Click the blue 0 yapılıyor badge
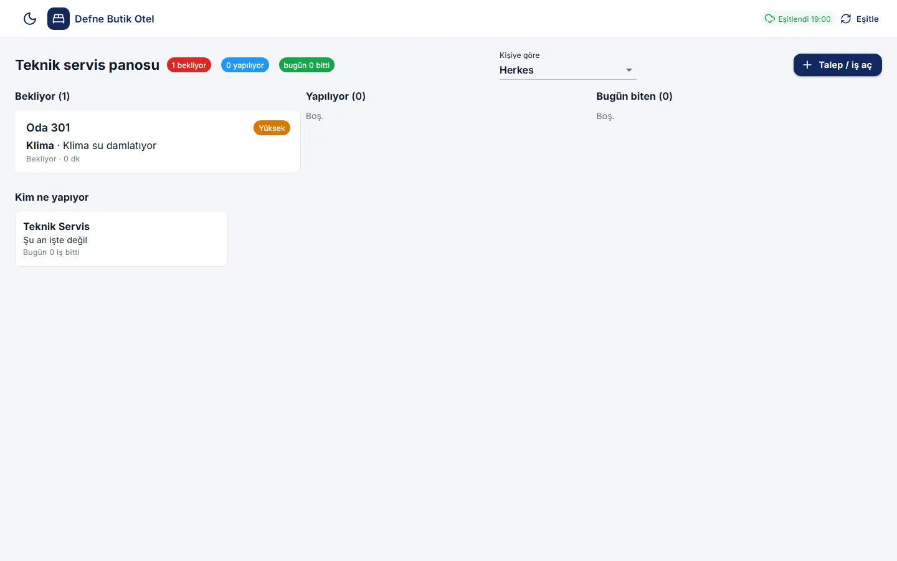This screenshot has height=561, width=897. [245, 65]
